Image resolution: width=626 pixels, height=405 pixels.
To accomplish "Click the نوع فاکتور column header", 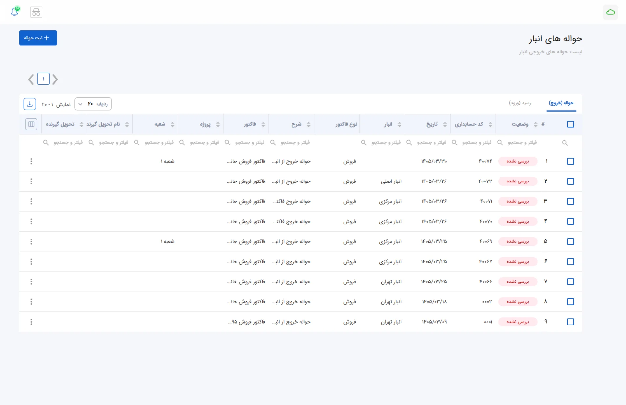I will [346, 124].
